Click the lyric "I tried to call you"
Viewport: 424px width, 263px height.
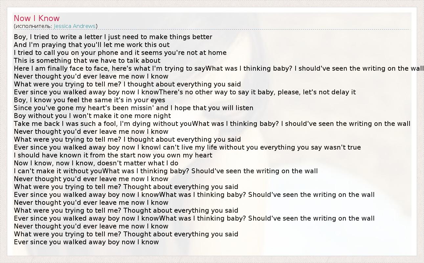[120, 53]
